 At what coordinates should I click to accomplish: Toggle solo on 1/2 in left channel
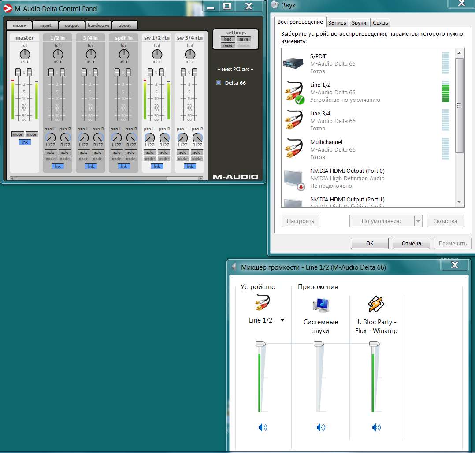(x=51, y=152)
